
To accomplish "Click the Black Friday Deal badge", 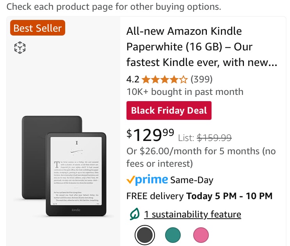I will coord(169,111).
